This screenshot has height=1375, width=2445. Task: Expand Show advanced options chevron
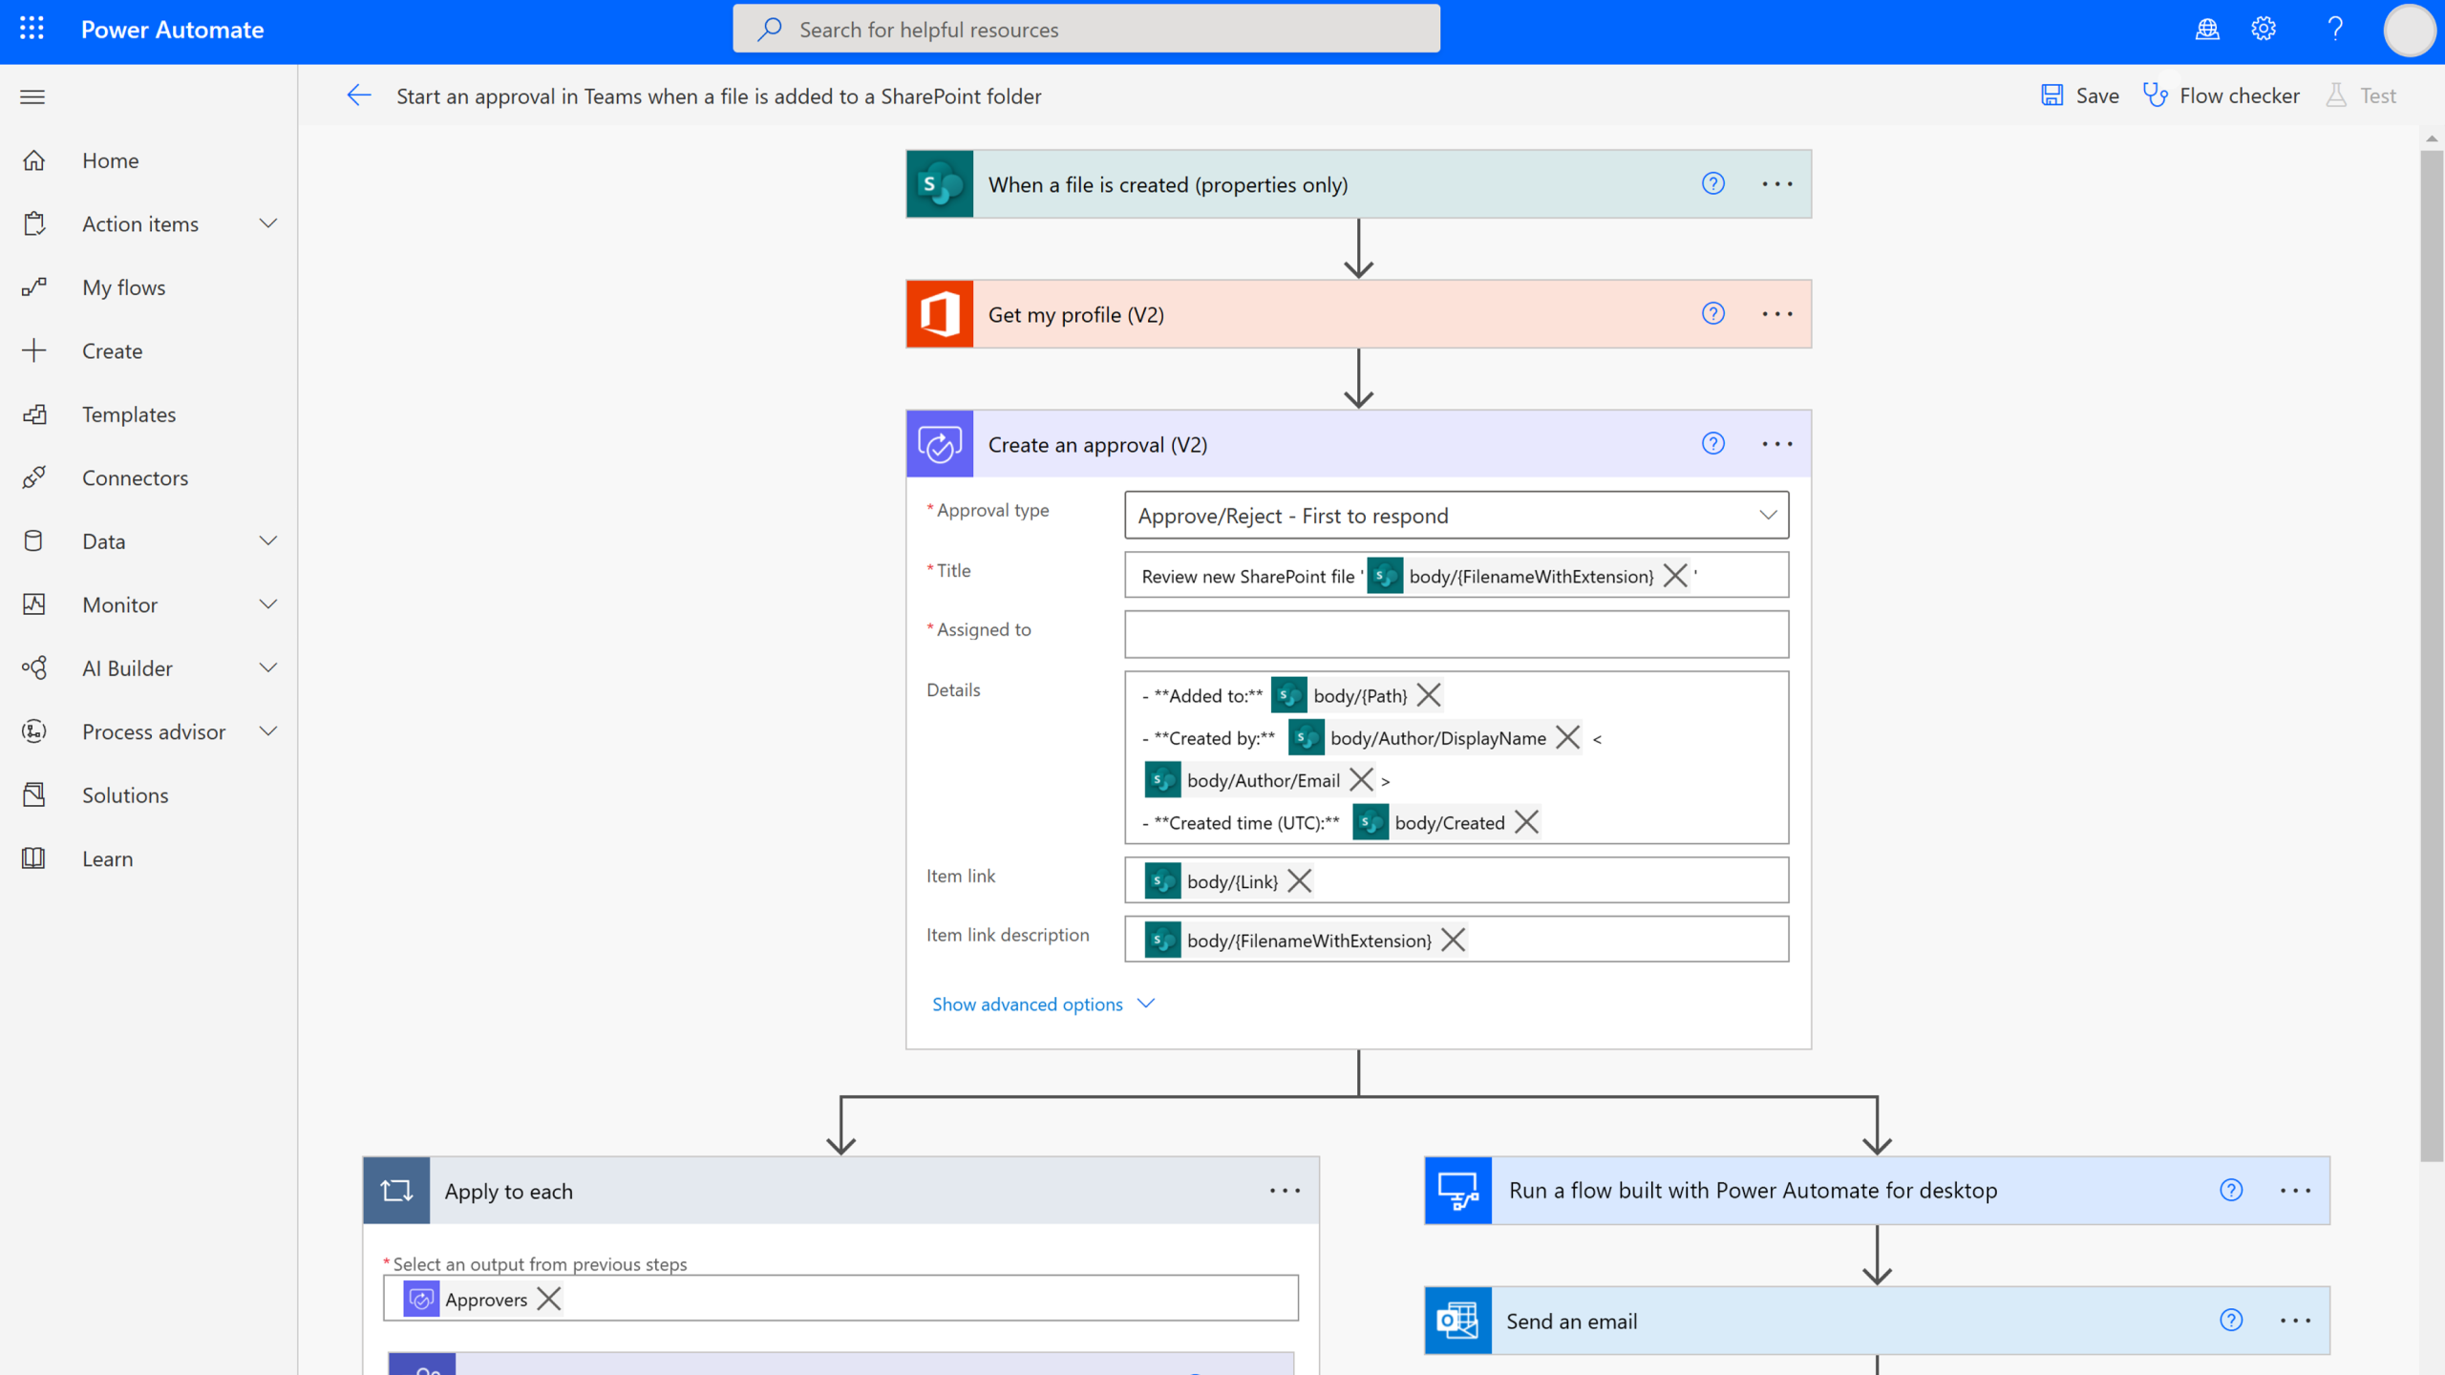[x=1147, y=1003]
